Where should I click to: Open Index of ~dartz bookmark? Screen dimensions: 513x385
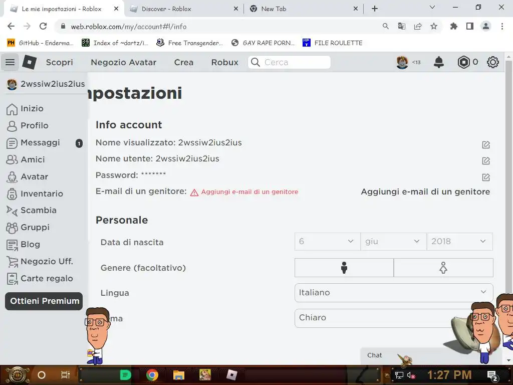pos(115,43)
